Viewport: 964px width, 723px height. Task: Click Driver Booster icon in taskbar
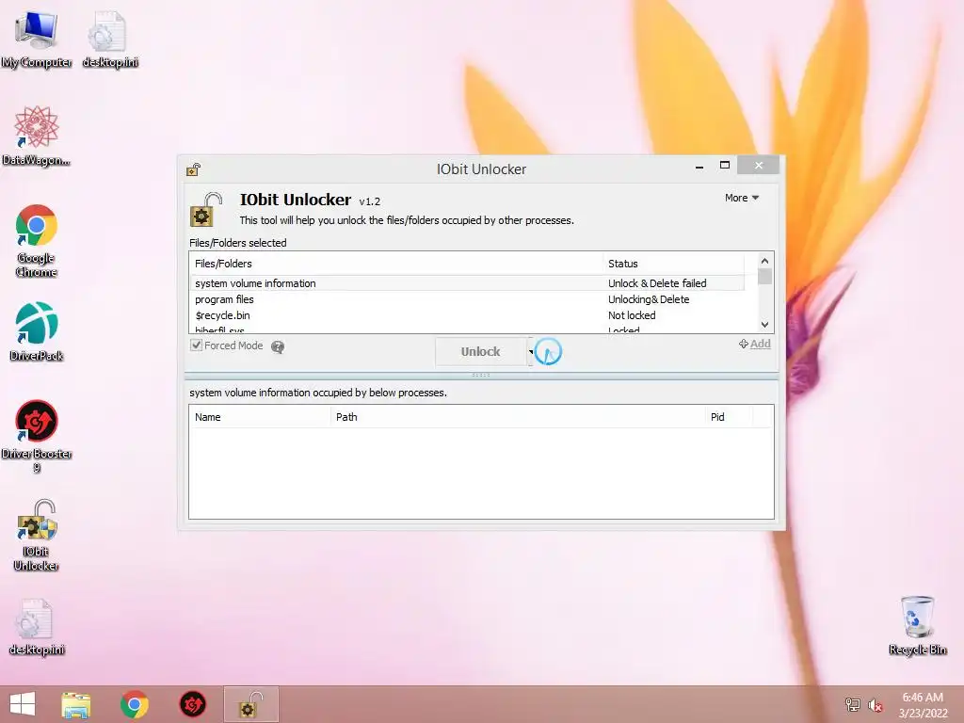point(192,704)
